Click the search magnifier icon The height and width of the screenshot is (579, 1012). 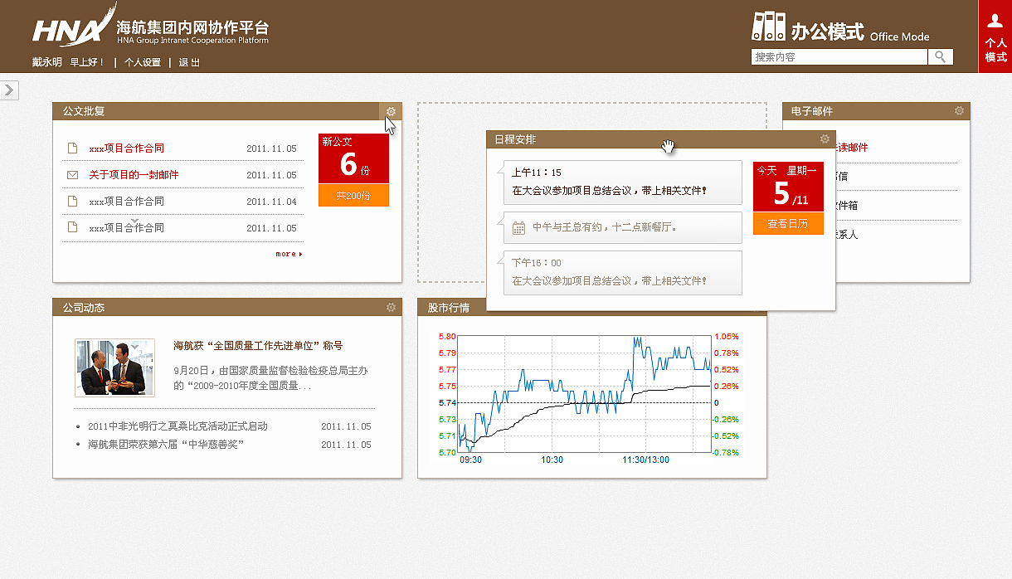[x=941, y=56]
